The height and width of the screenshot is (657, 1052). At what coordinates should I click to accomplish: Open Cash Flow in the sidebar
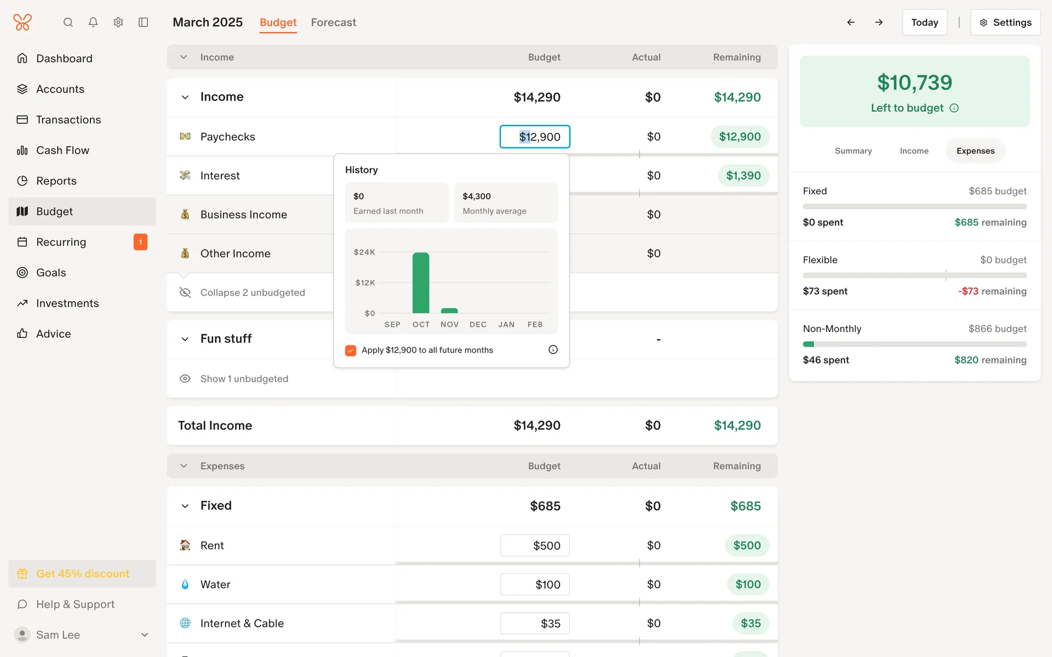click(x=62, y=150)
